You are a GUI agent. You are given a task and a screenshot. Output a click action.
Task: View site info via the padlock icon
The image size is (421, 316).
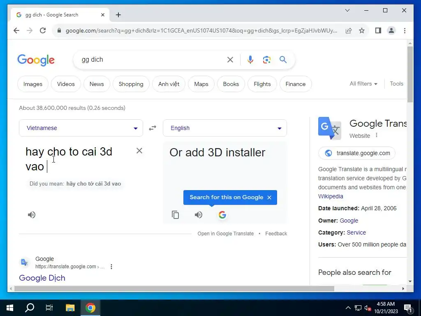(59, 30)
